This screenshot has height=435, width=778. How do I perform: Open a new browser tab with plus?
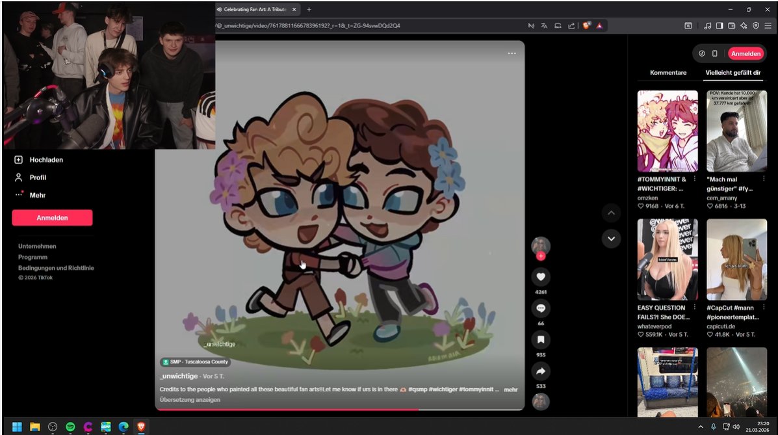coord(309,10)
